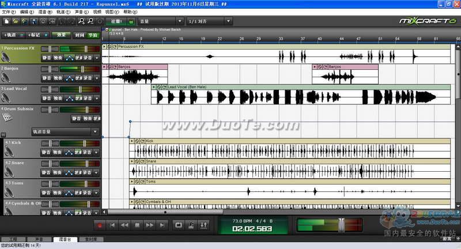Screen dimensions: 461x249
Task: Open a project with the folder icon
Action: (x=16, y=21)
